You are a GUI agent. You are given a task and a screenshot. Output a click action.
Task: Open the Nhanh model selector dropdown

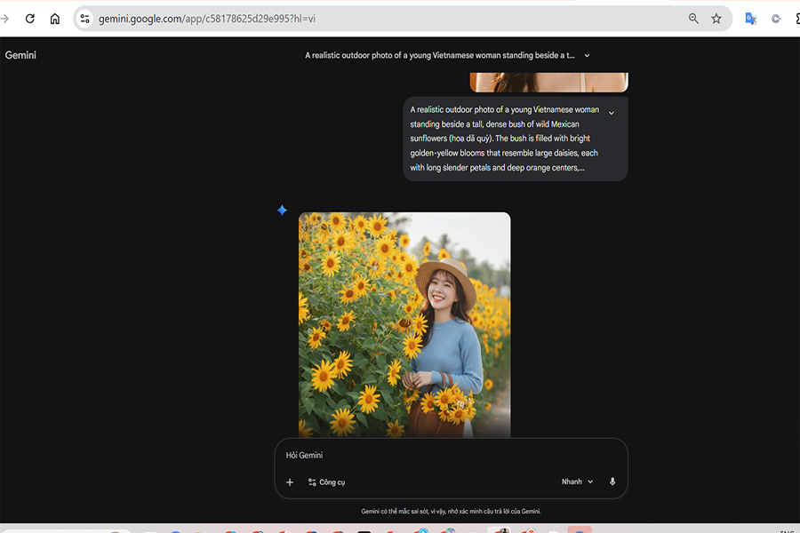pos(577,481)
